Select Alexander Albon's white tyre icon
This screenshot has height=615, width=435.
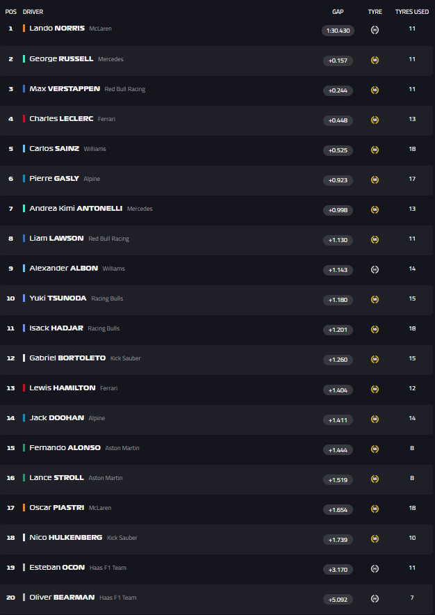pyautogui.click(x=375, y=269)
